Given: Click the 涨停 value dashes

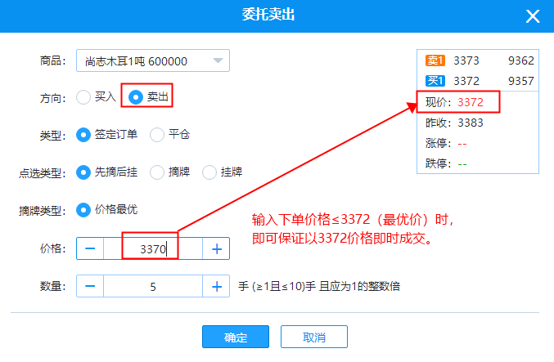Looking at the screenshot, I should point(462,144).
